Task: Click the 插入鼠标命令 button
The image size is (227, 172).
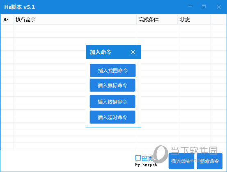Action: point(112,85)
